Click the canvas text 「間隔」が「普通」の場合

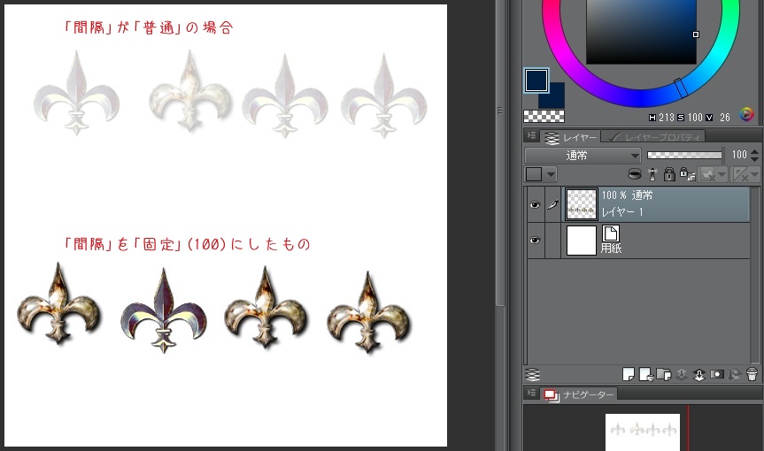click(x=149, y=27)
